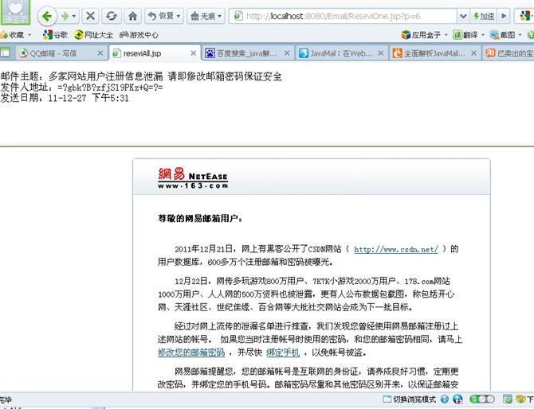Viewport: 534px width, 409px height.
Task: Switch to the 全面解析JavaMail tab
Action: point(434,53)
